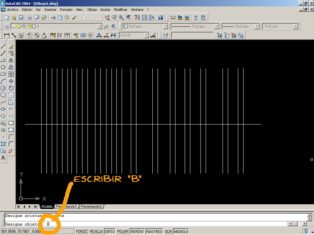Expand the layer 0 dropdown
The height and width of the screenshot is (235, 314).
[100, 26]
